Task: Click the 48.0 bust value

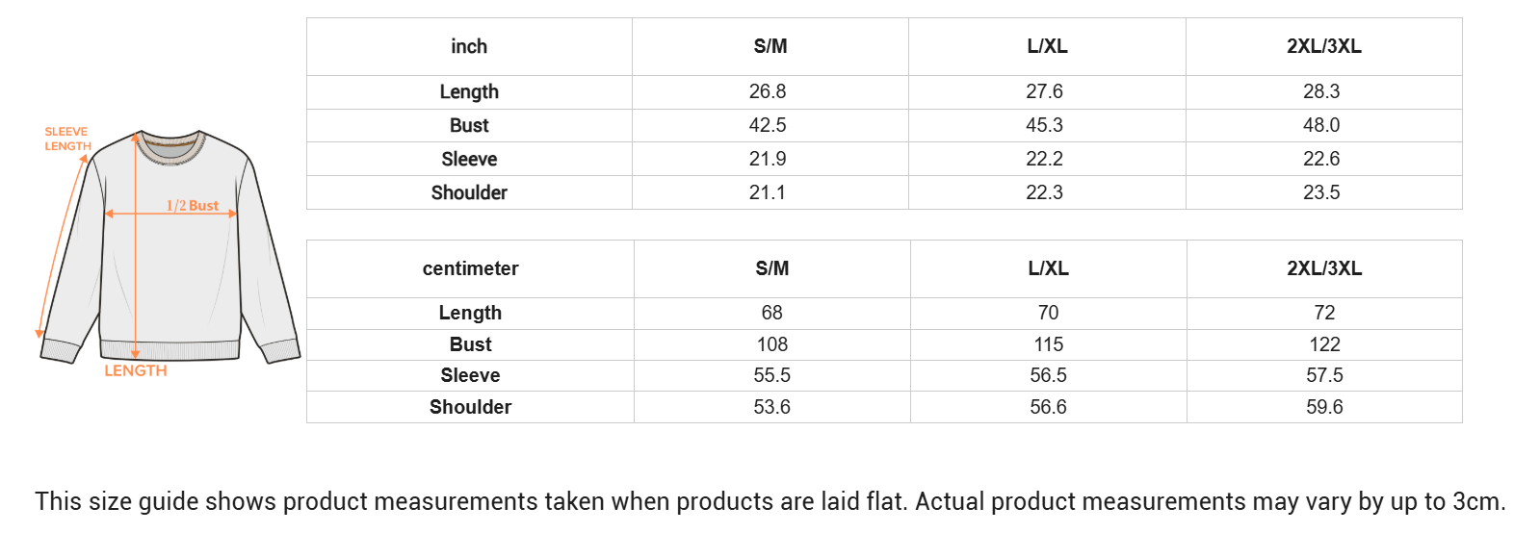Action: pyautogui.click(x=1321, y=125)
